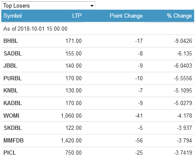
Task: Open the SADBL symbol link
Action: [x=13, y=53]
